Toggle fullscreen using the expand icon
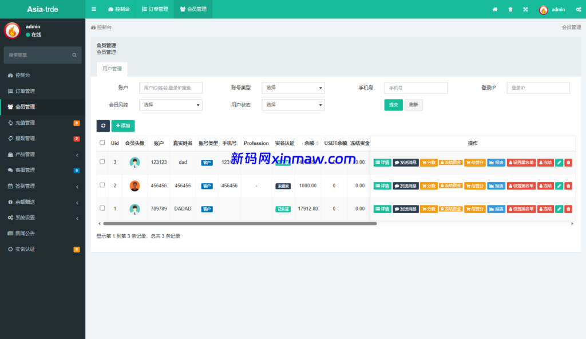The image size is (586, 339). click(x=525, y=9)
